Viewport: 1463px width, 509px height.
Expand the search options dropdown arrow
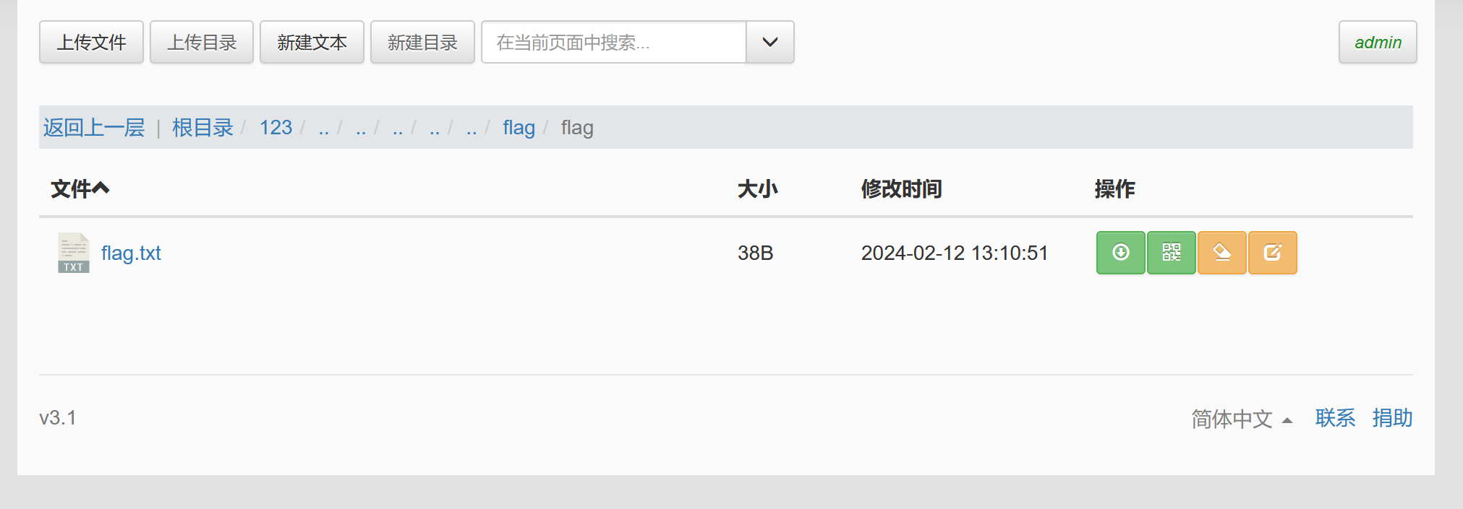click(x=770, y=42)
